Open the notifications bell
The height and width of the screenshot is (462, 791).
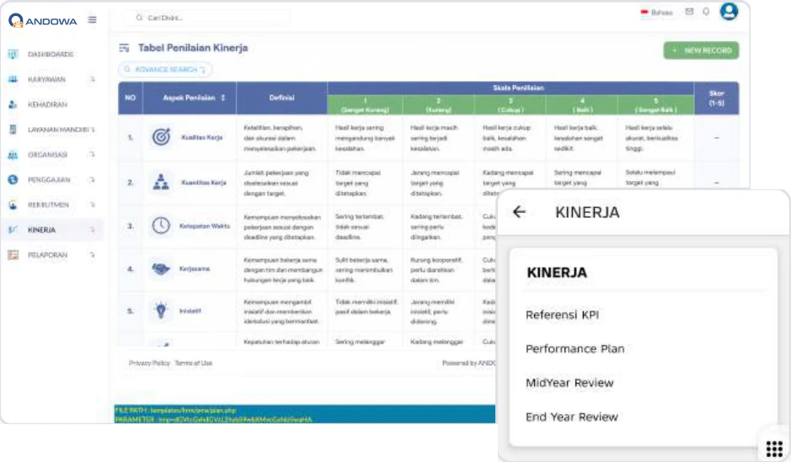(706, 12)
